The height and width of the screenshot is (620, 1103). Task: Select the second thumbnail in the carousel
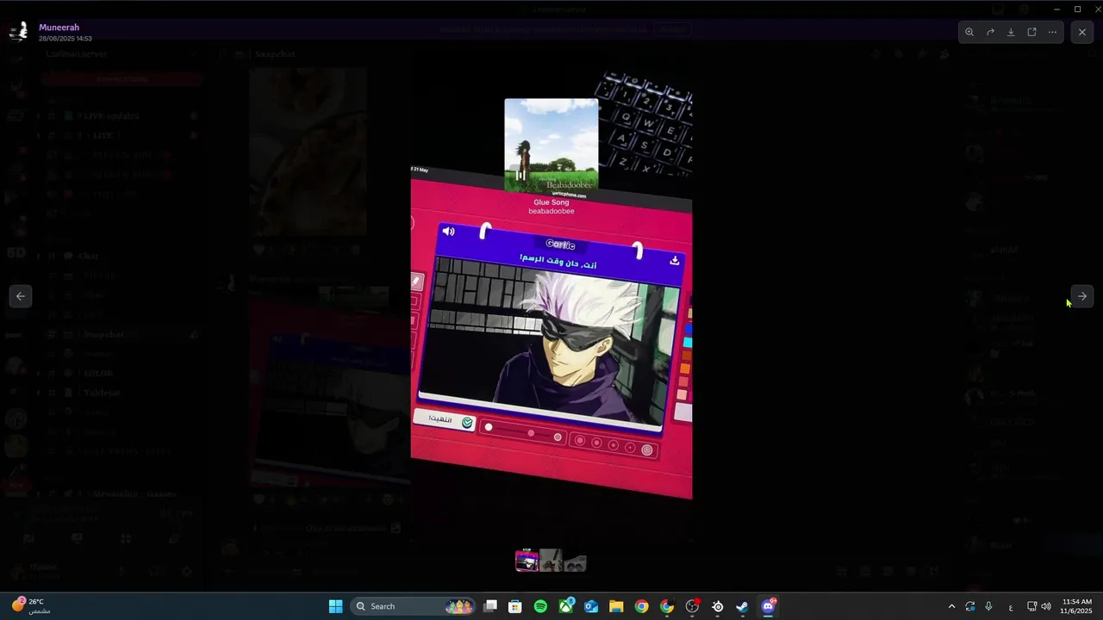[551, 561]
